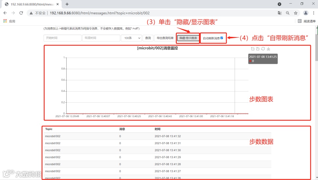Select row with time 2021-07-08 13:41:27

point(157,171)
